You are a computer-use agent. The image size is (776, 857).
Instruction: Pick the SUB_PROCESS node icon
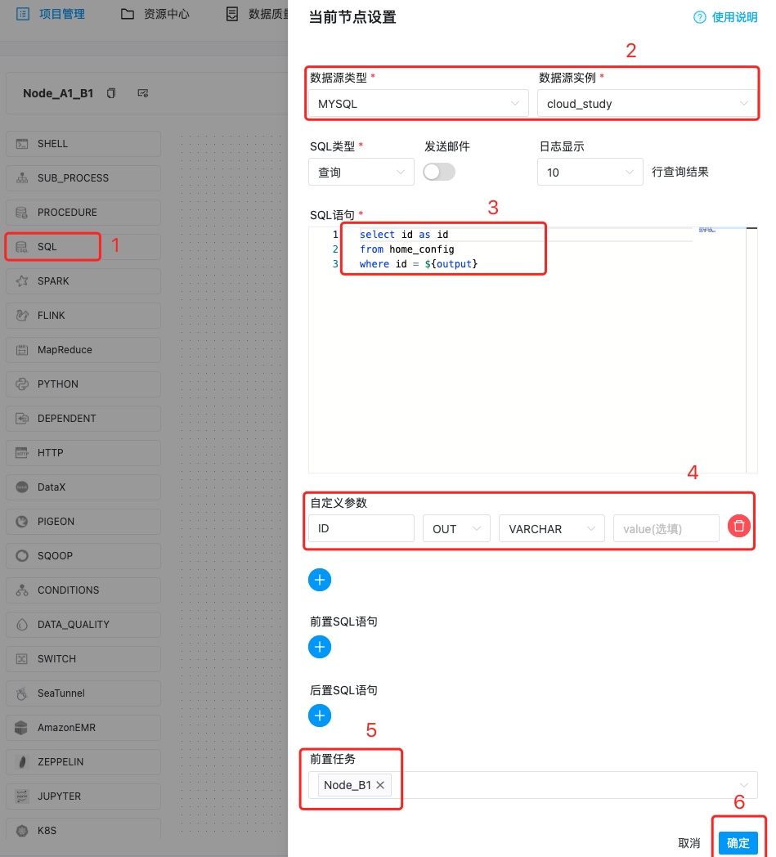coord(22,178)
